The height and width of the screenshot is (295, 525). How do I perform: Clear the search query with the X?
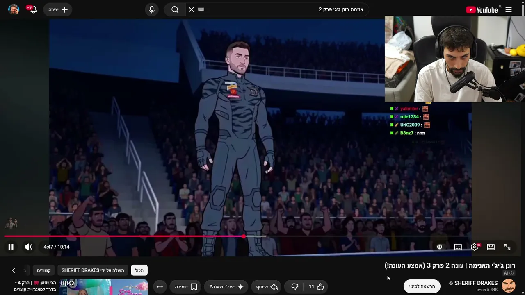tap(191, 9)
